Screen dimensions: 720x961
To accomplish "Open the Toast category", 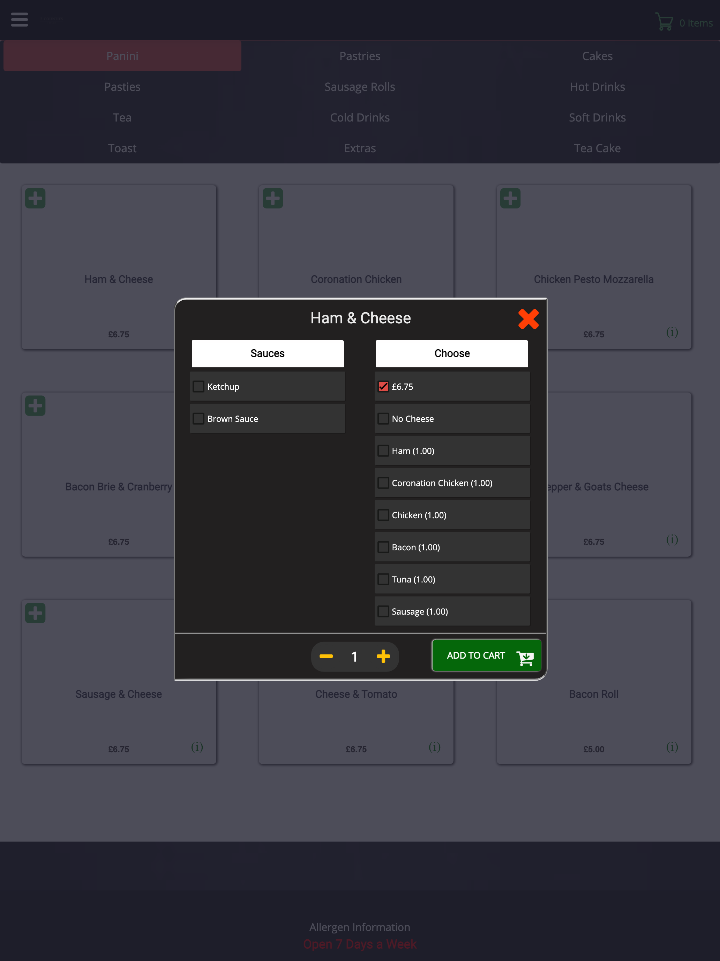I will (x=122, y=148).
